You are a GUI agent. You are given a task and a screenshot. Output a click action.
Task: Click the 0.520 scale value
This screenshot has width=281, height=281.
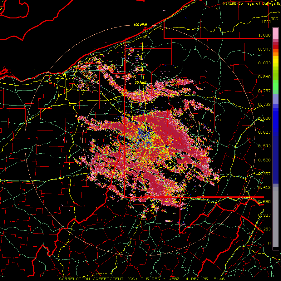(x=264, y=160)
